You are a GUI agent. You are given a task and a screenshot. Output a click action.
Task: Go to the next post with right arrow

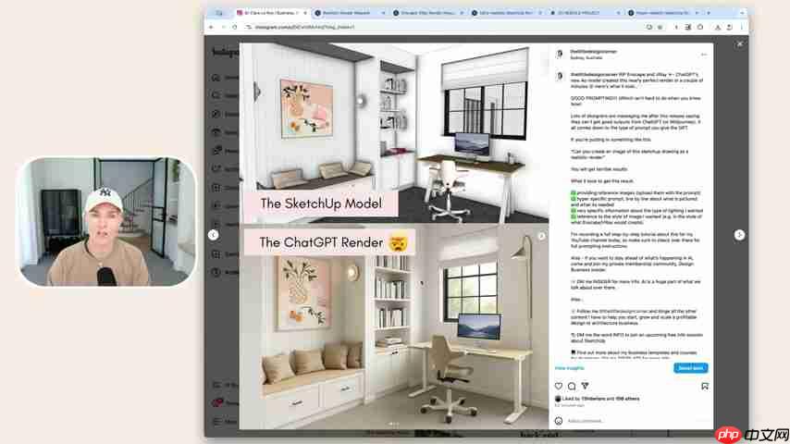click(739, 235)
